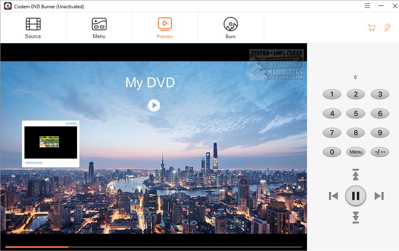Pause playback with the round pause button
Image resolution: width=399 pixels, height=251 pixels.
355,196
